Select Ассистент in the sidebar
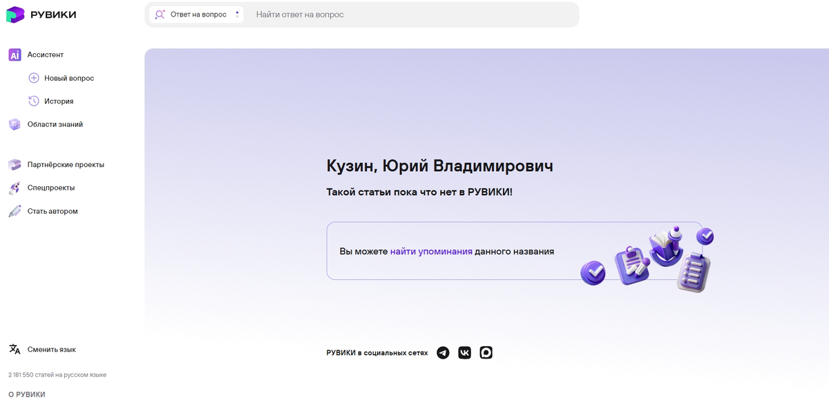Viewport: 829px width, 398px height. tap(46, 54)
